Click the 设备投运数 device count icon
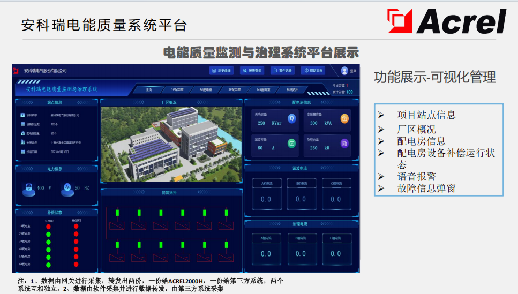Screen dimensions: 518x294 pos(22,124)
